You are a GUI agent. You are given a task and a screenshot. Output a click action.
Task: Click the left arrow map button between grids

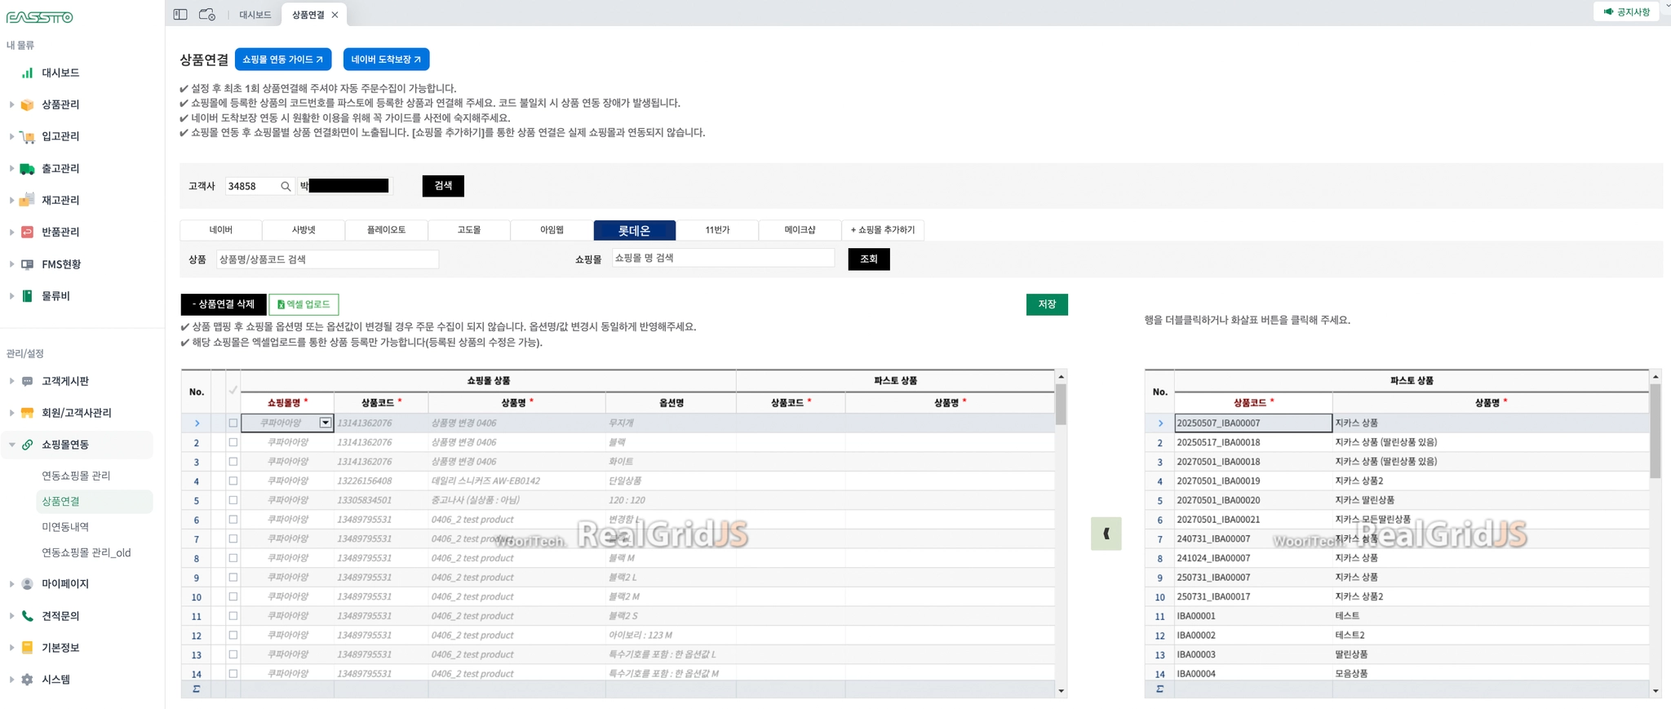(x=1106, y=534)
